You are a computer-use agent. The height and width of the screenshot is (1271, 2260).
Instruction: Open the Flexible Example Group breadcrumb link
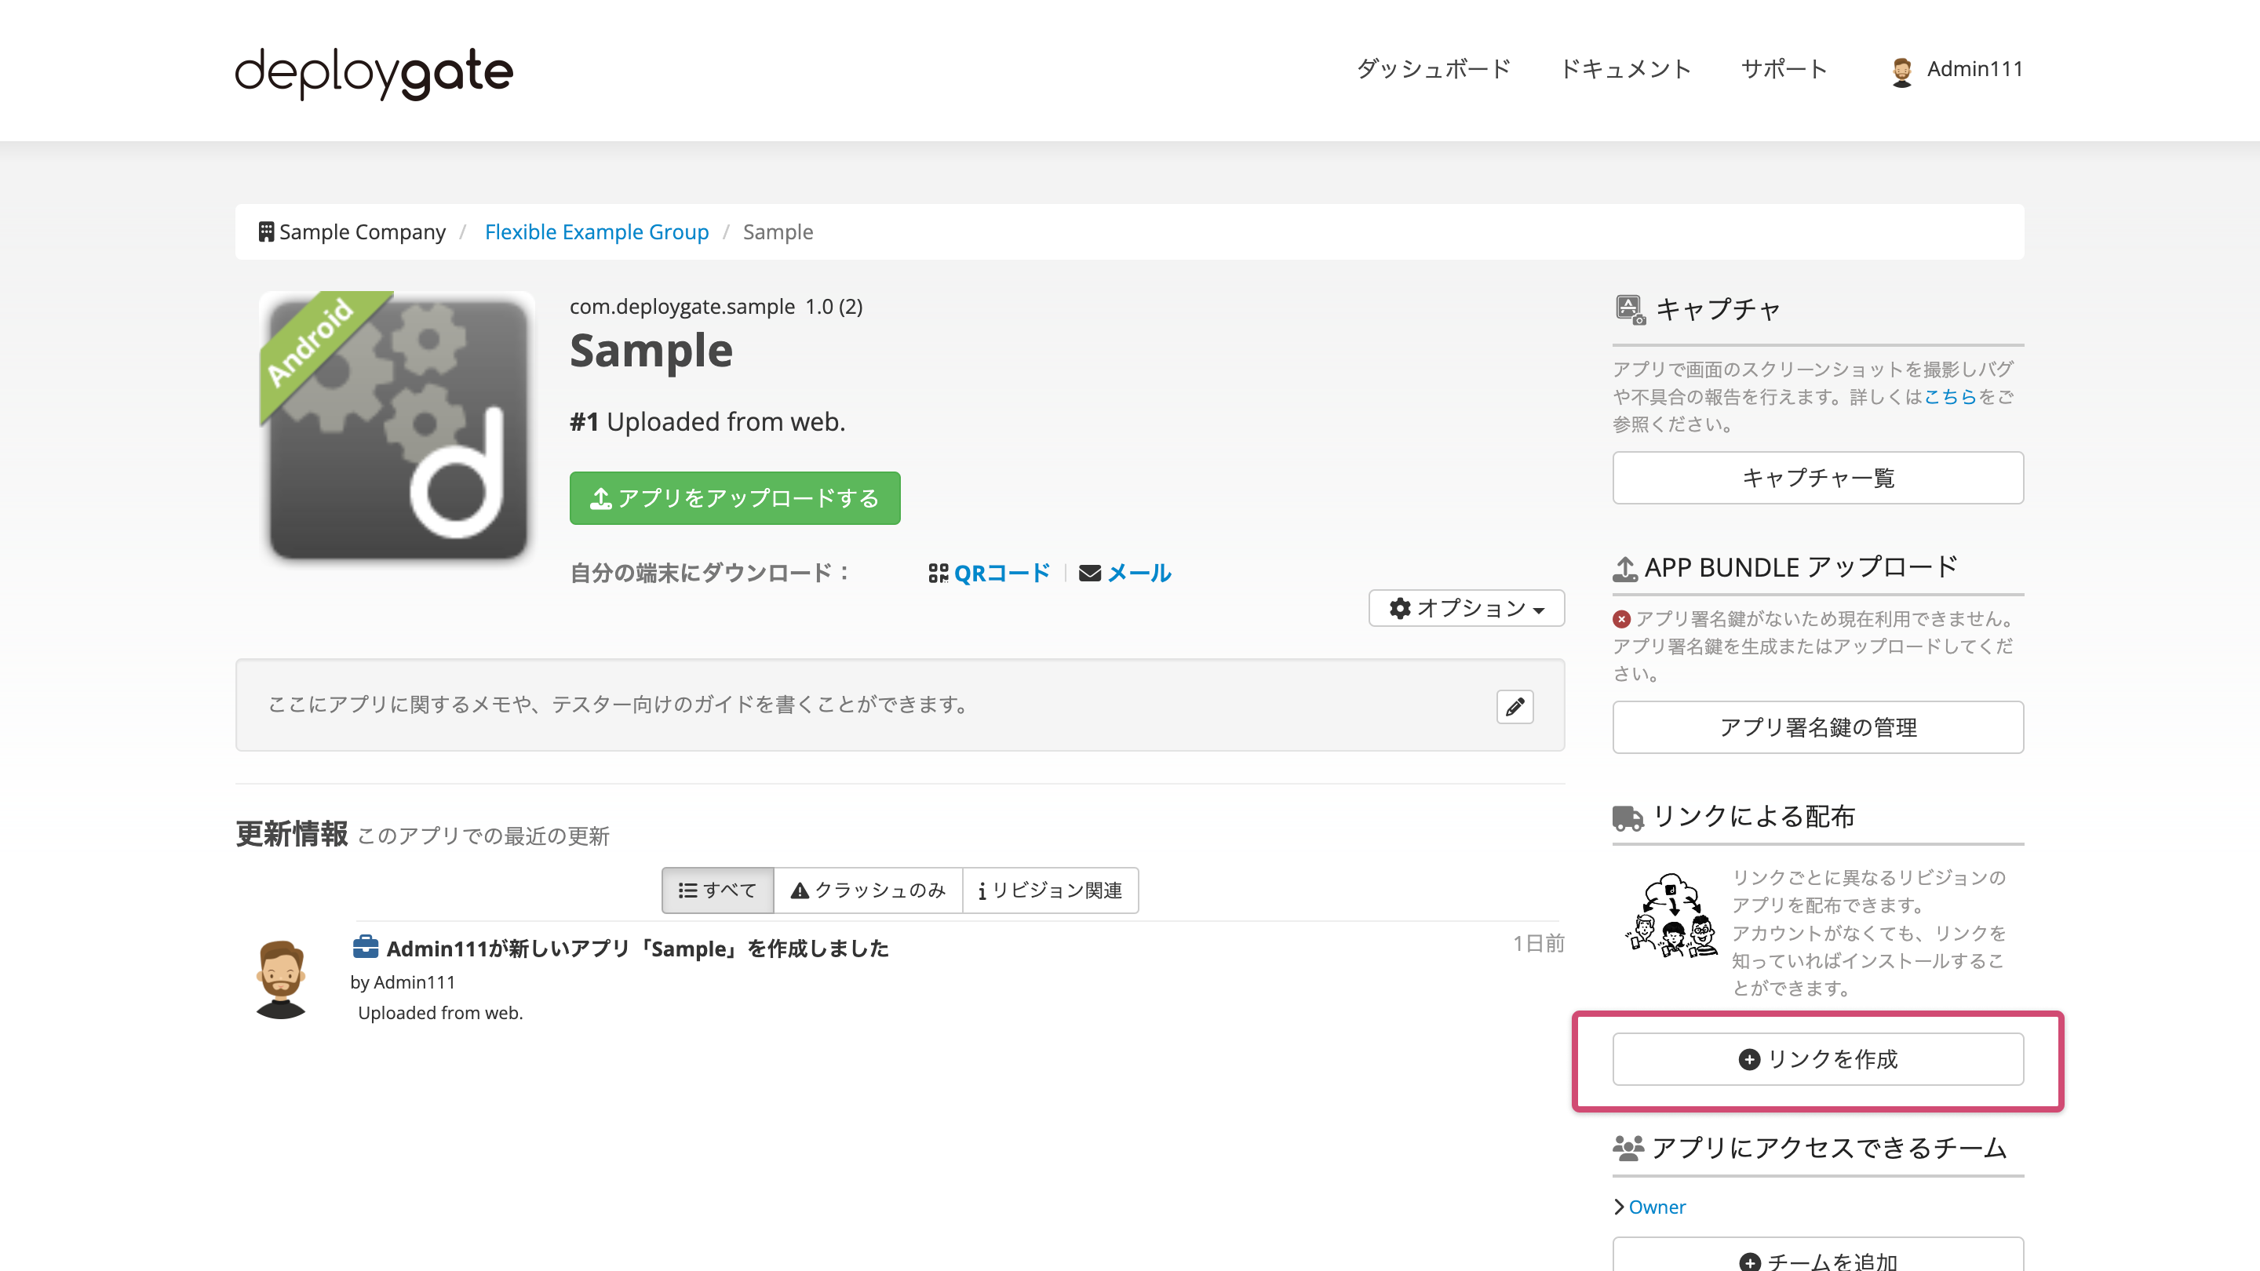click(x=597, y=231)
